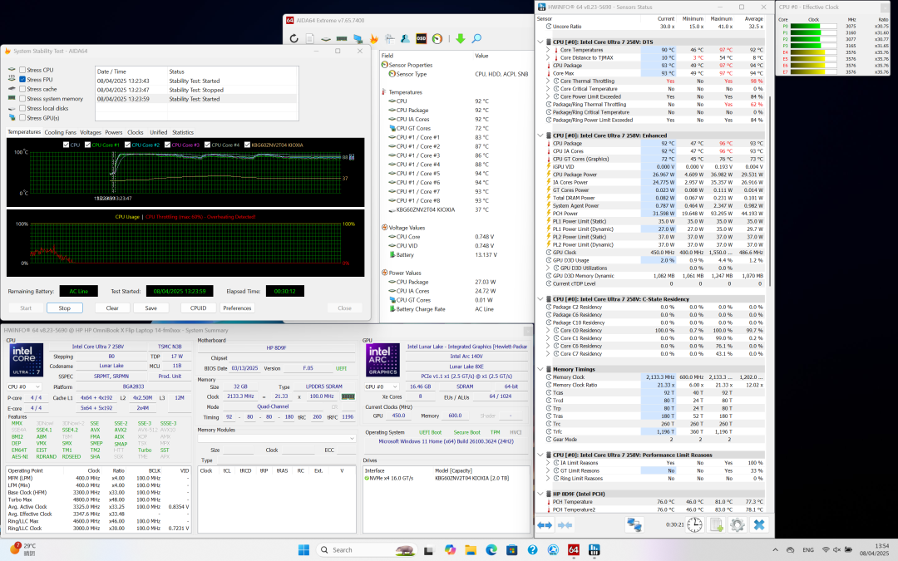
Task: Open AIDA64 from the taskbar
Action: point(573,550)
